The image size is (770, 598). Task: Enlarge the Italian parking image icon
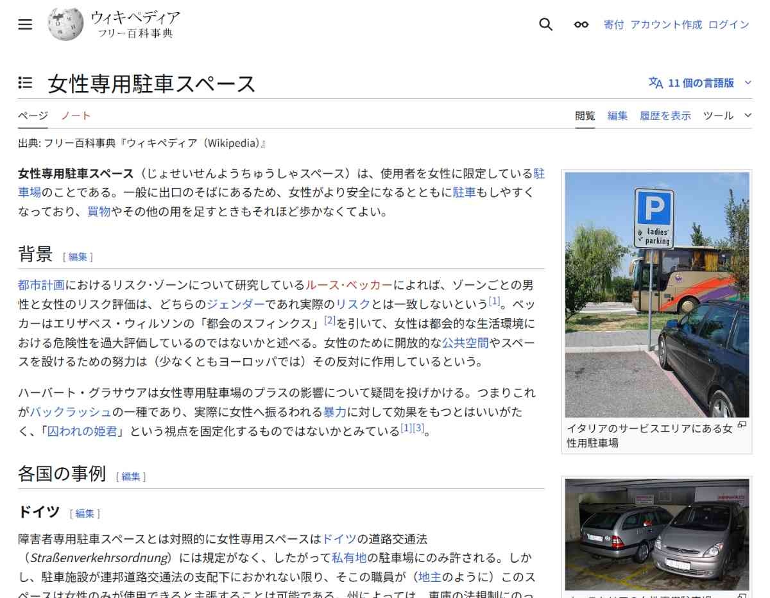(742, 425)
